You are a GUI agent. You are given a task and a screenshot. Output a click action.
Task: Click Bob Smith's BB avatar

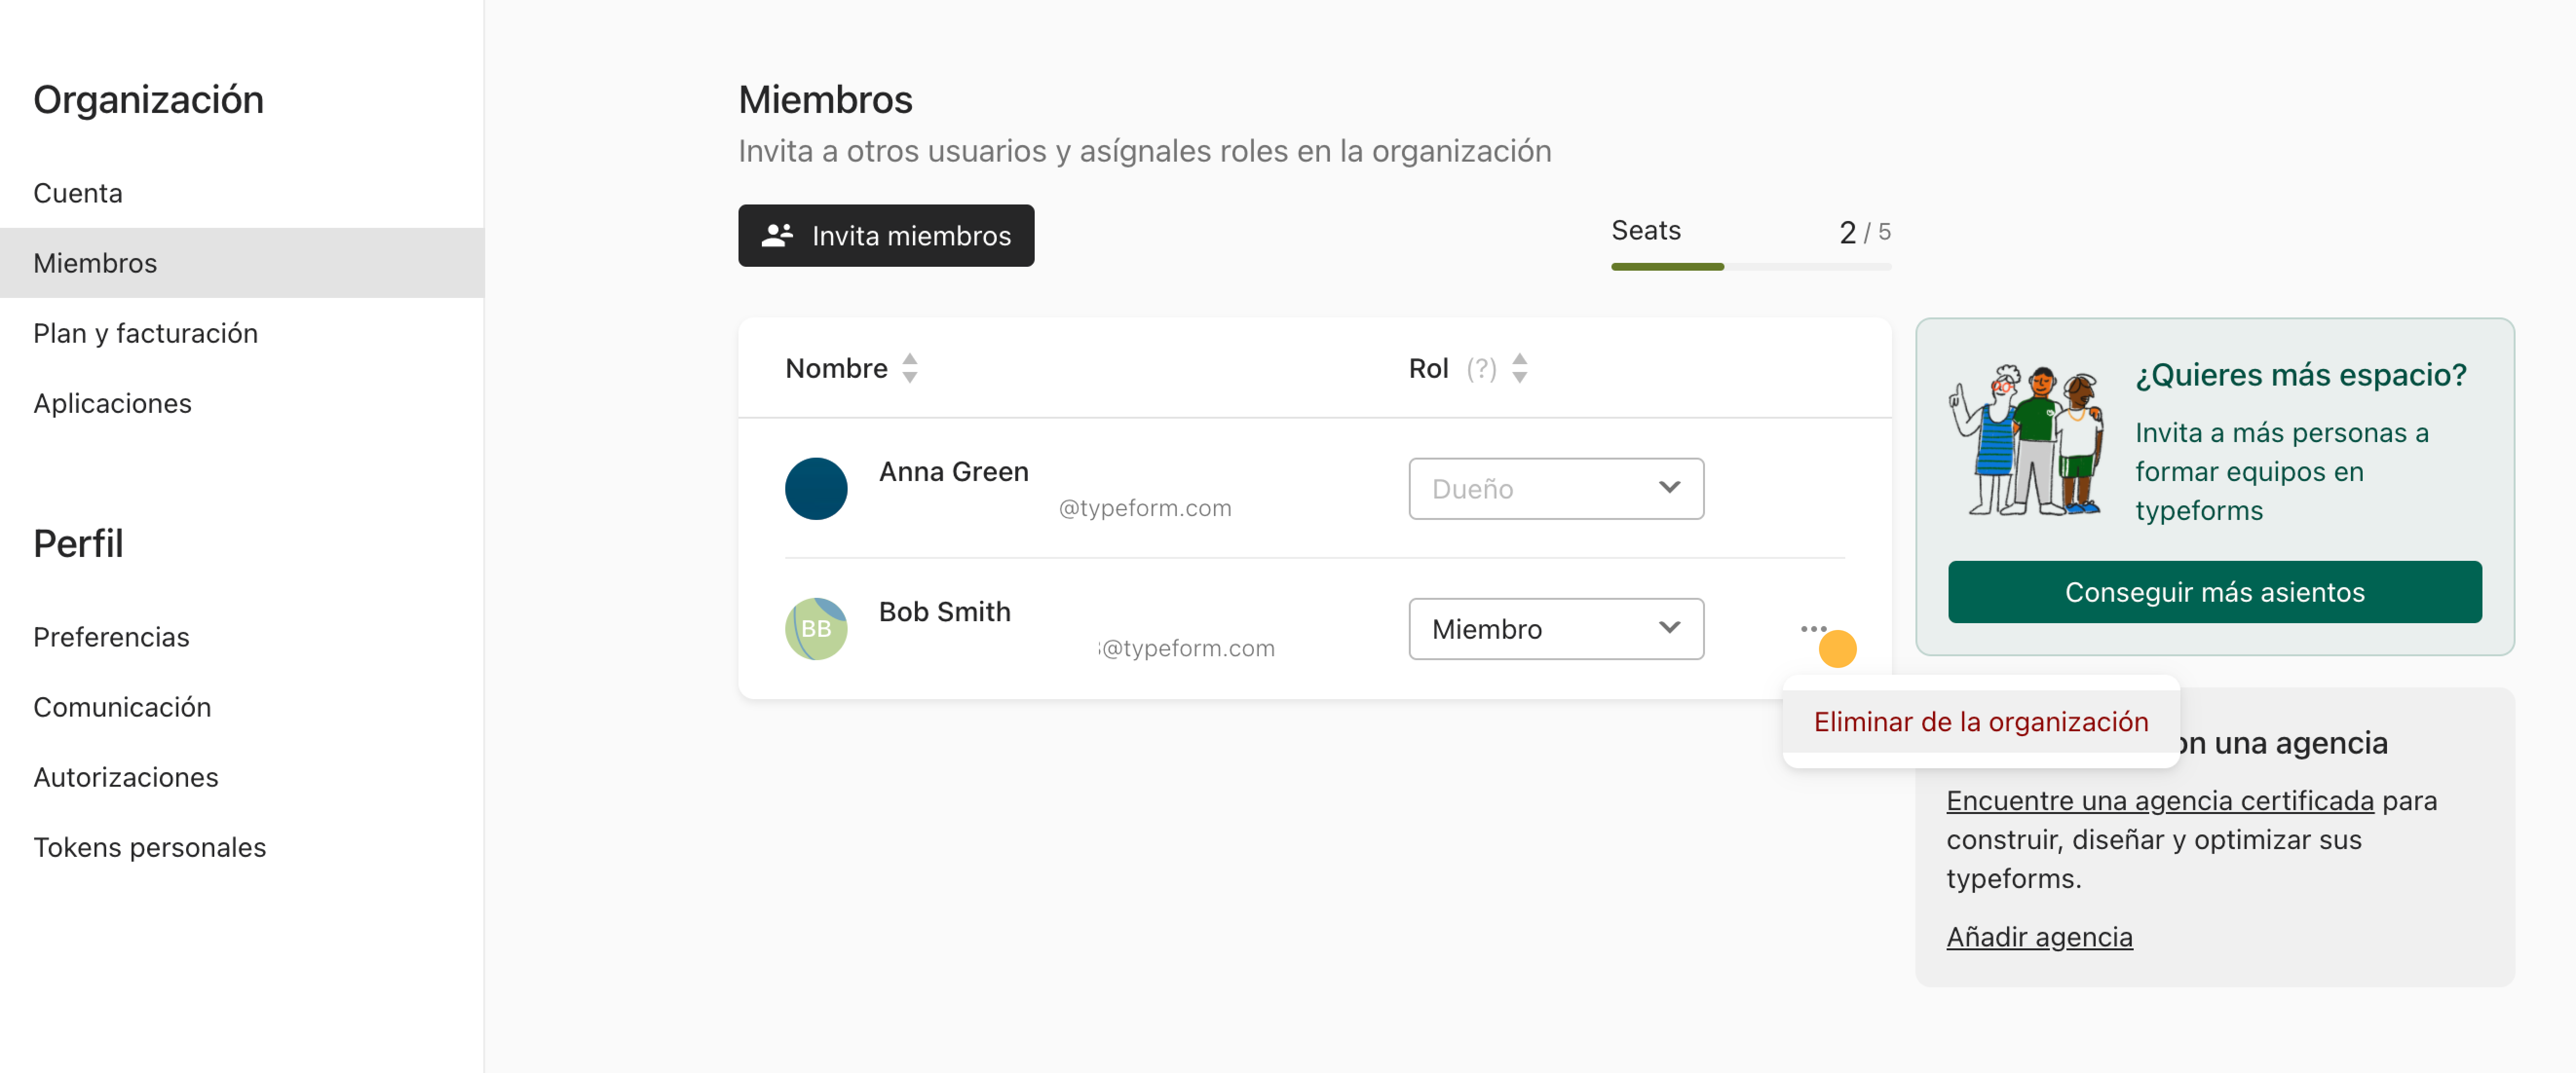(816, 629)
